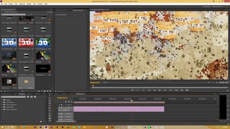Image resolution: width=230 pixels, height=129 pixels.
Task: Click the Go to Out point button
Action: (170, 90)
